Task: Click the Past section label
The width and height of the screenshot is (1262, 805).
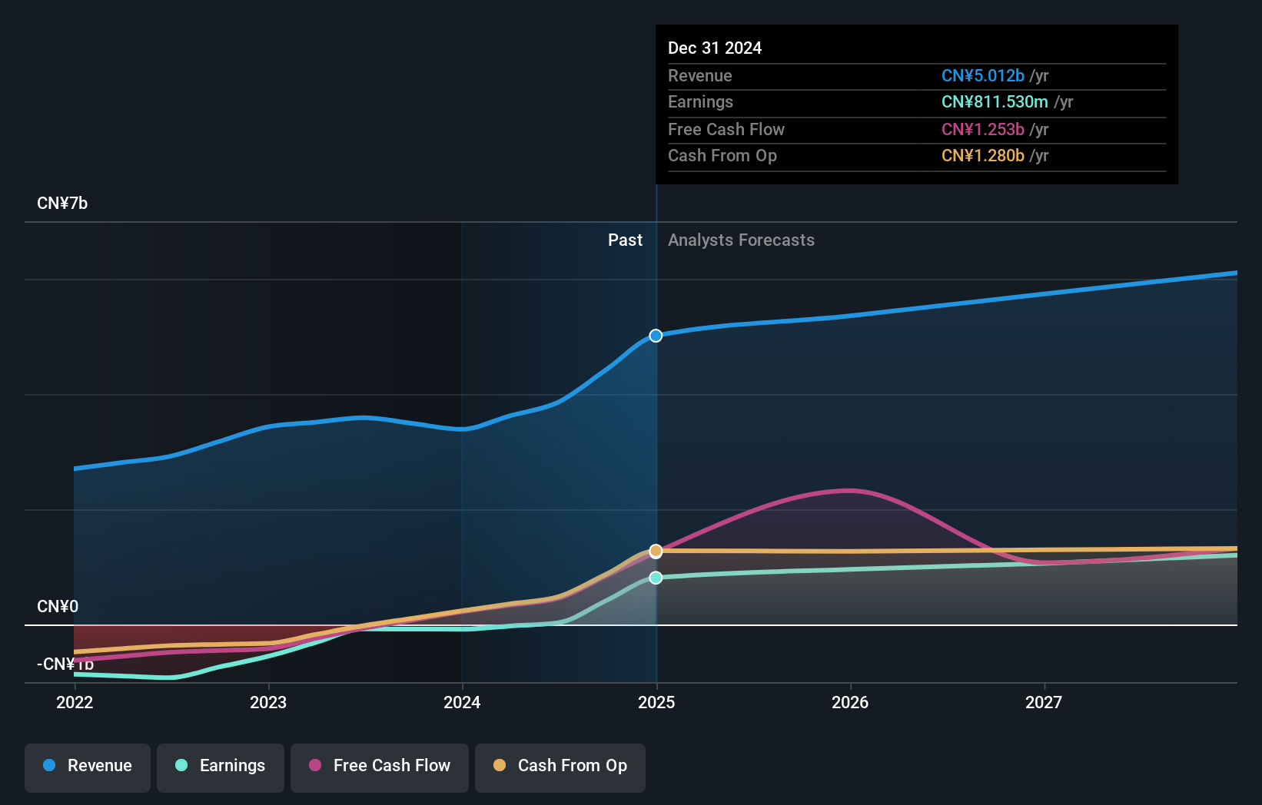Action: point(625,240)
